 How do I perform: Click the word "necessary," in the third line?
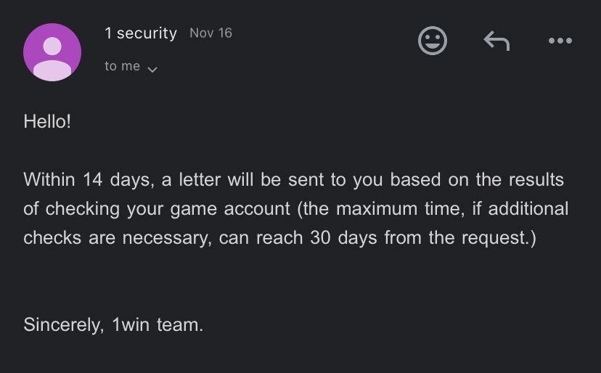click(x=163, y=238)
